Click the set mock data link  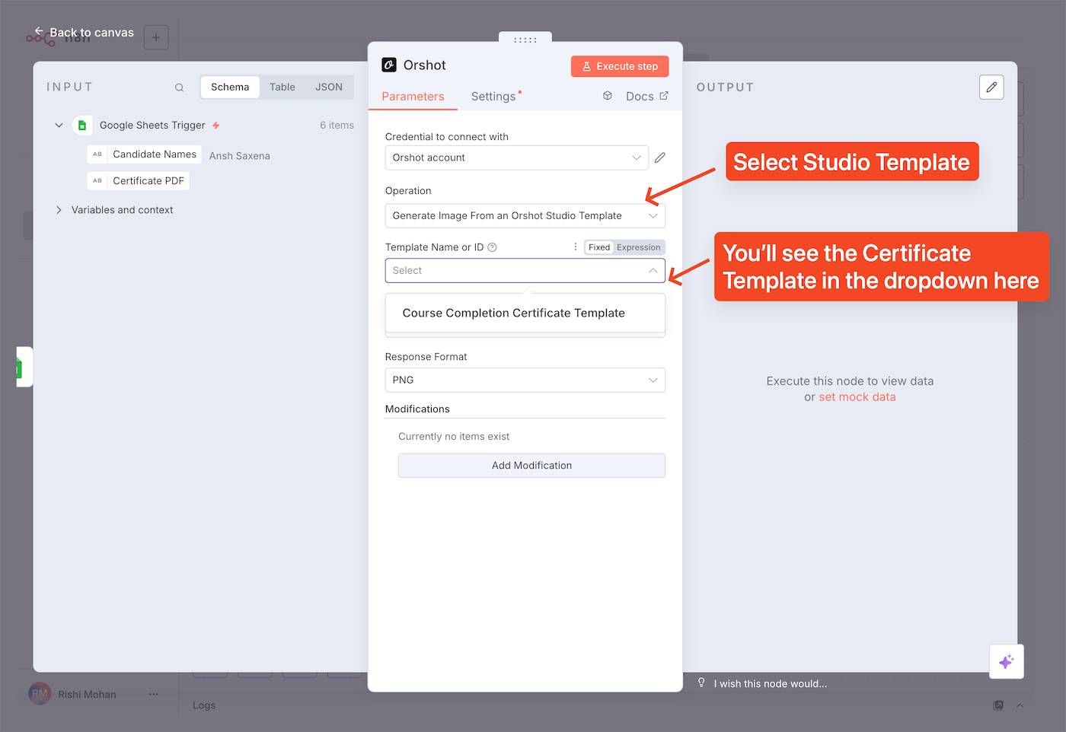pos(857,397)
